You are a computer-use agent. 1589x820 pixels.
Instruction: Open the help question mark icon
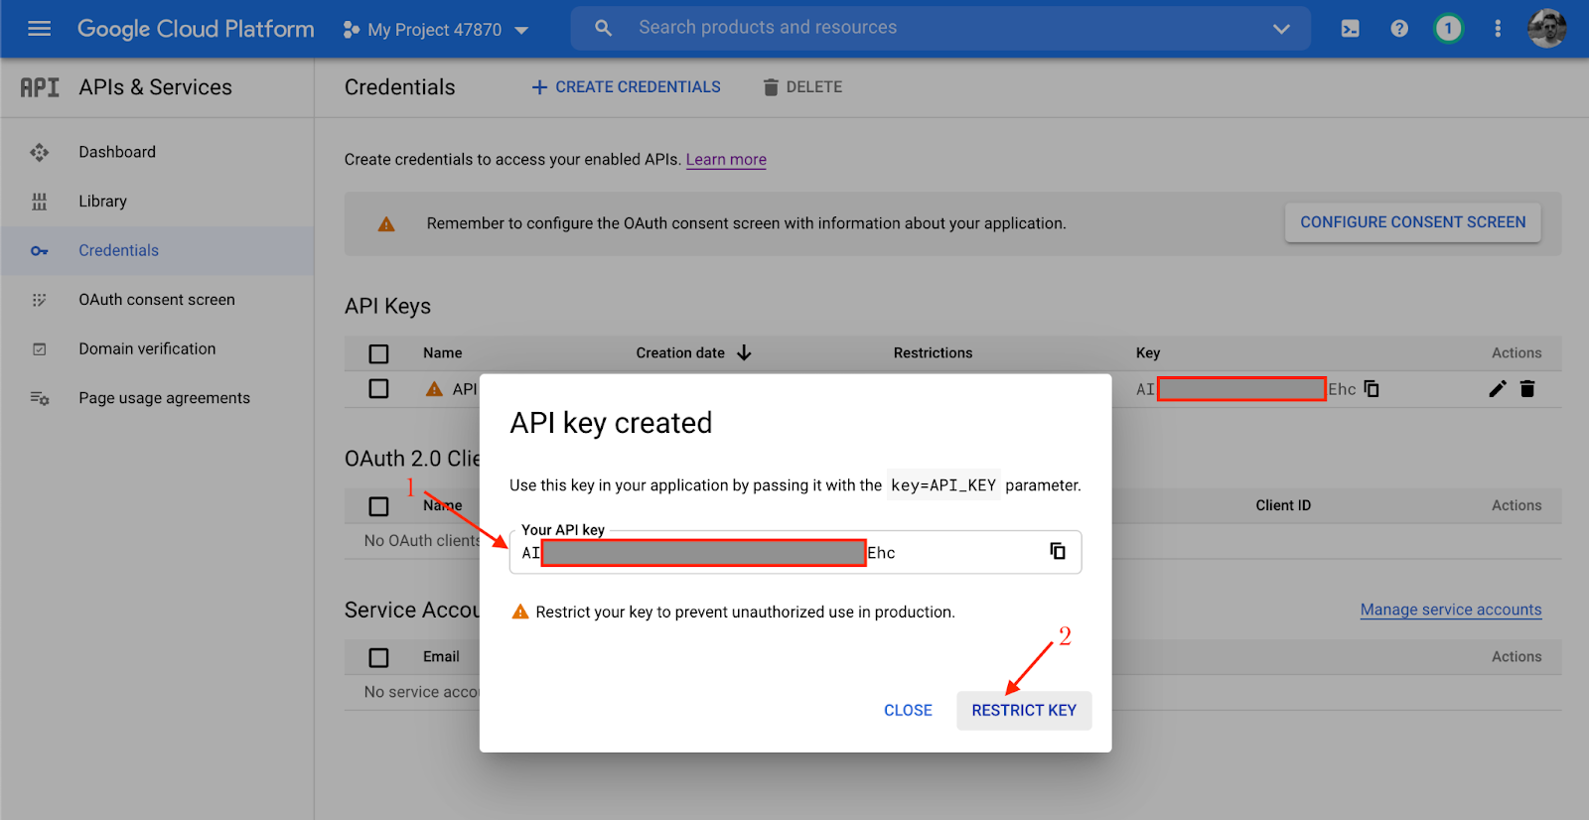coord(1399,29)
